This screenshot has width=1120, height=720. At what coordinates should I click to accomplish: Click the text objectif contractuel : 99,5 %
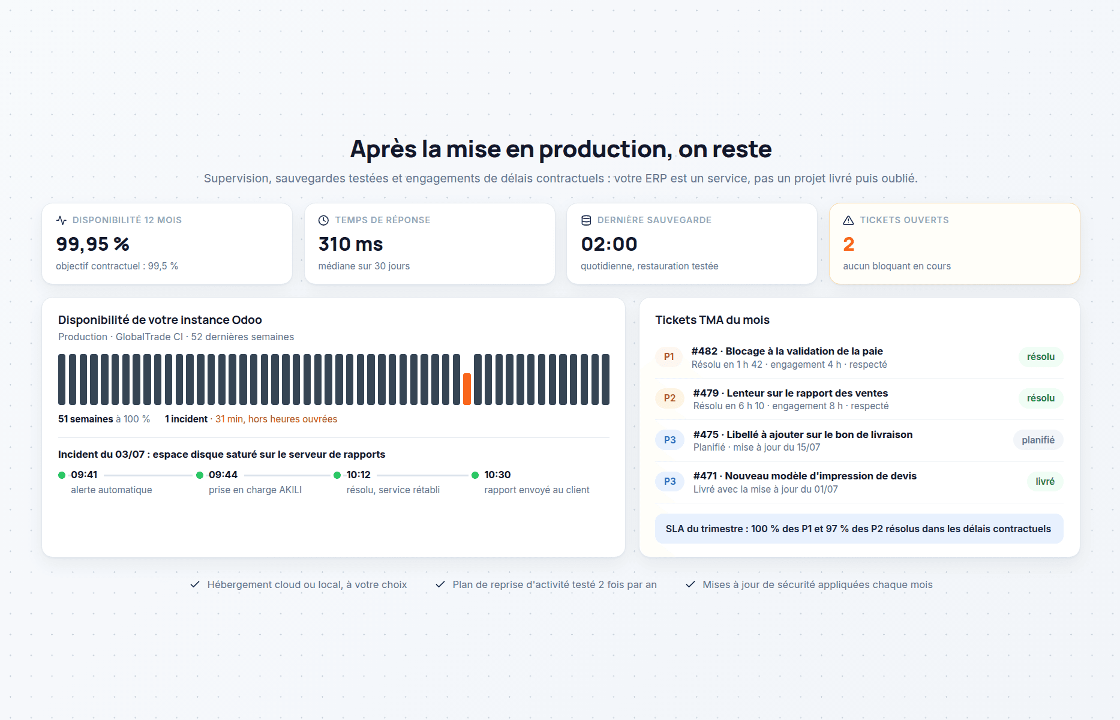[x=117, y=266]
